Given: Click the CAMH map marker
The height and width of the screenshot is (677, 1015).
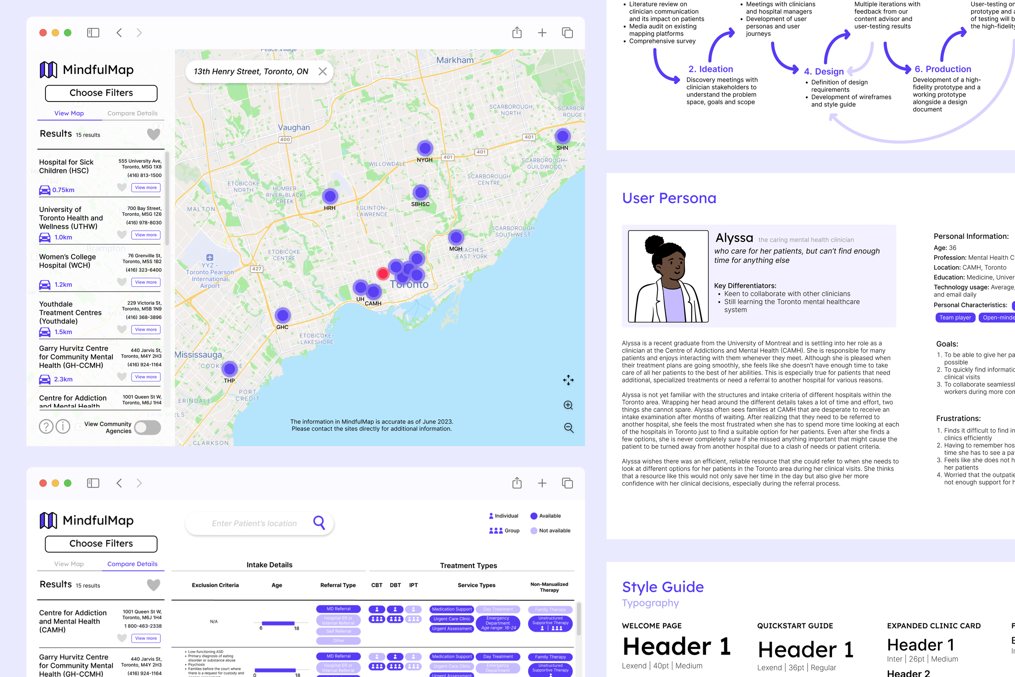Looking at the screenshot, I should 374,292.
